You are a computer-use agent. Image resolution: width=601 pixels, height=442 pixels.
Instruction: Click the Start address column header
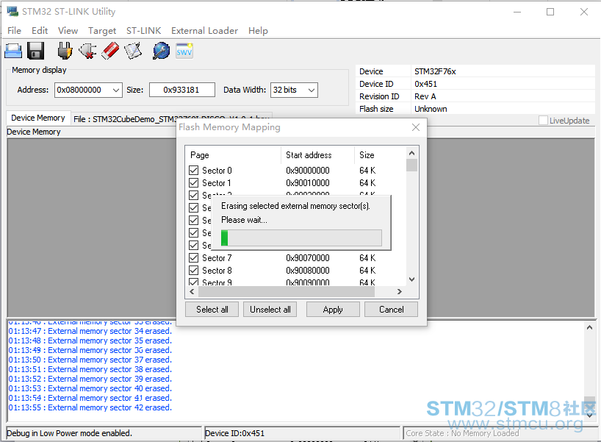click(317, 155)
